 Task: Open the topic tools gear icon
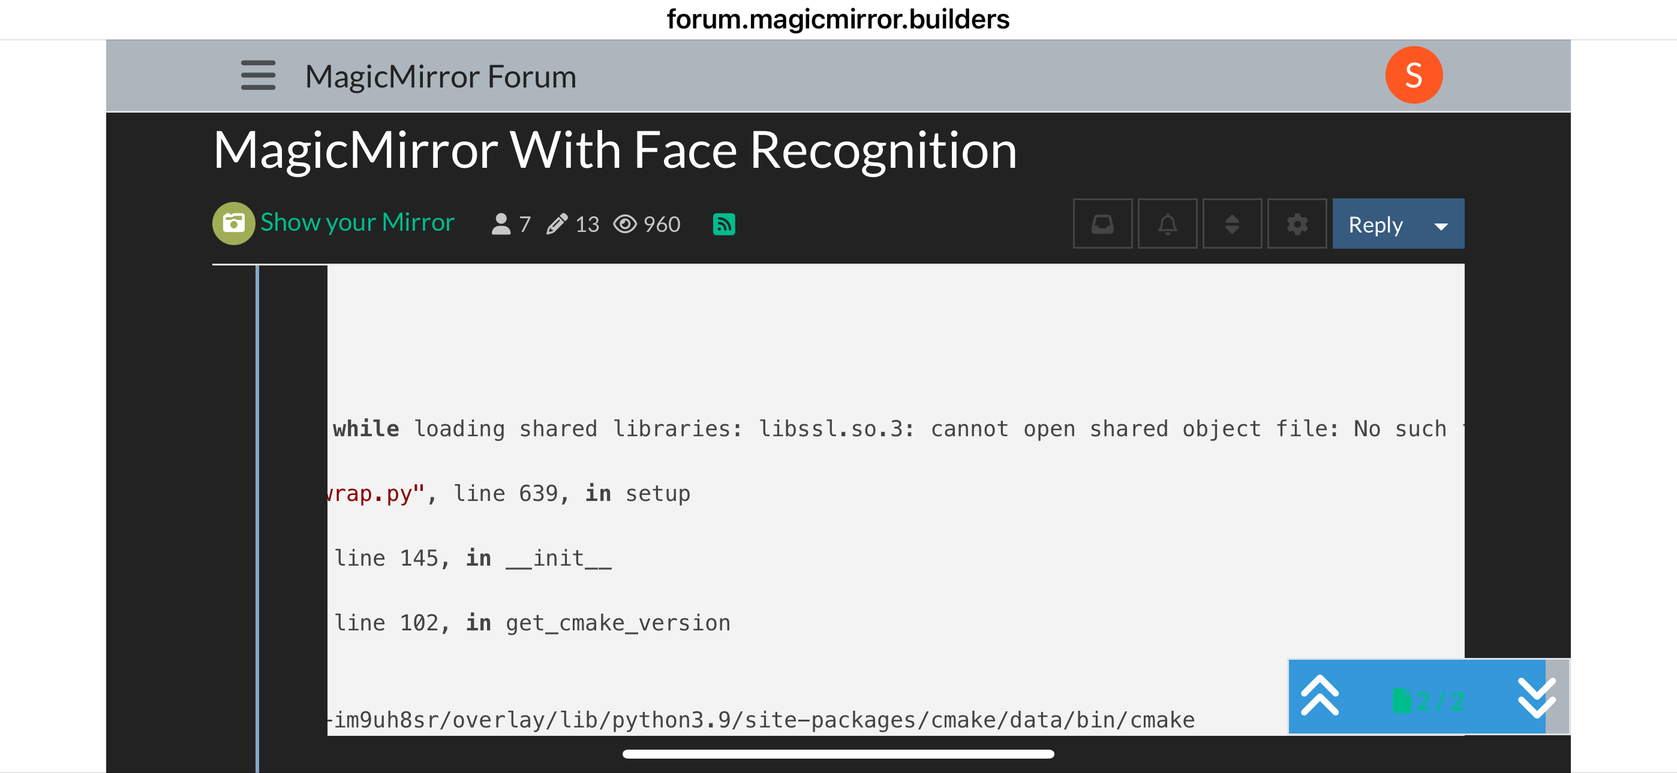[1297, 224]
